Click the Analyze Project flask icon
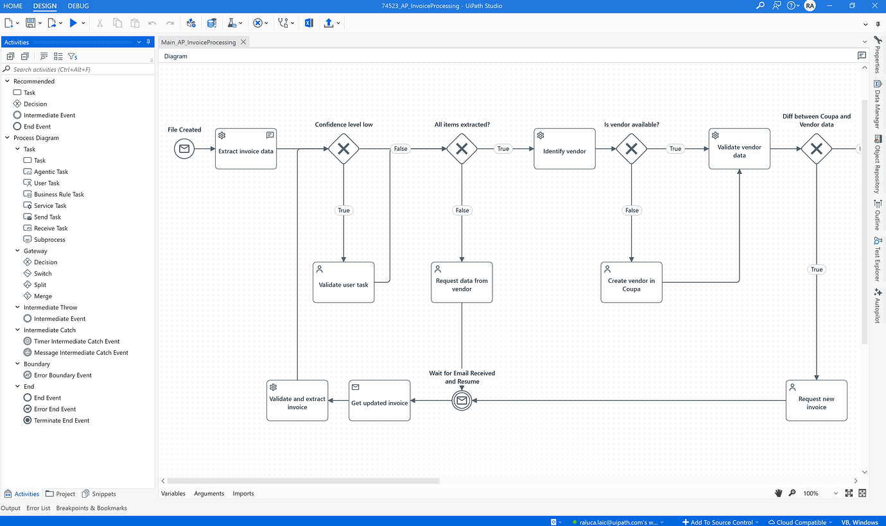 tap(229, 22)
